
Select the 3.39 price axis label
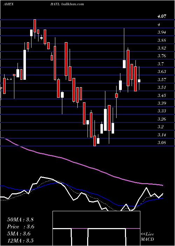pos(162,103)
